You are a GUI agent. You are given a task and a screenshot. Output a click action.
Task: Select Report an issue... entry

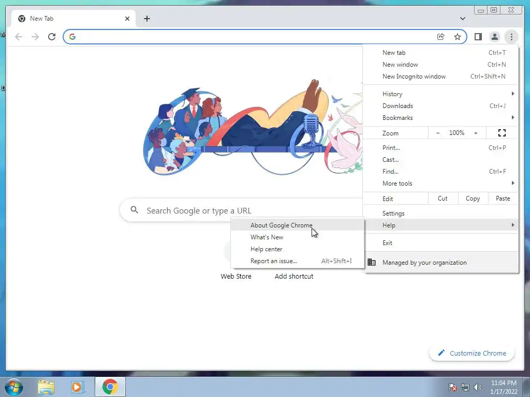[x=298, y=261]
